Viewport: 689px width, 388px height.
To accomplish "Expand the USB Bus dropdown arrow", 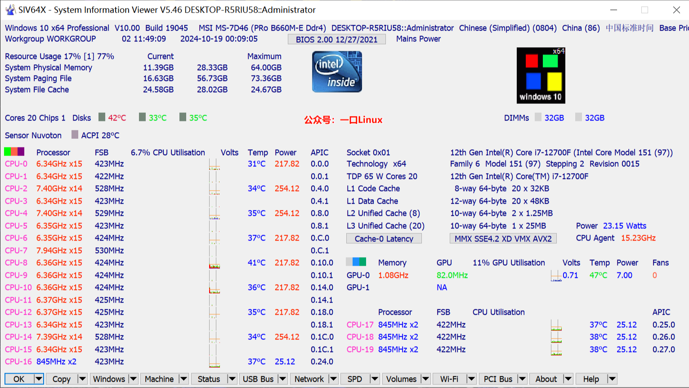I will pyautogui.click(x=282, y=379).
